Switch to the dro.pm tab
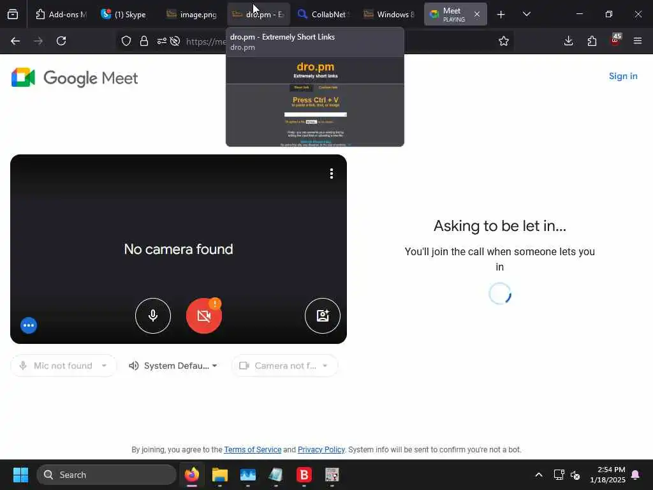 259,15
